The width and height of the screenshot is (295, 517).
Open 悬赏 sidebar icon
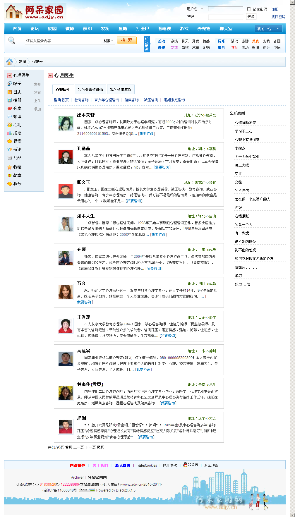pos(10,141)
